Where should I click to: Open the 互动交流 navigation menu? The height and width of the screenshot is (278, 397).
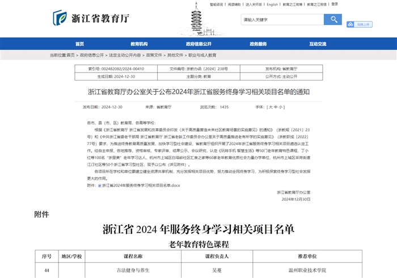point(318,44)
